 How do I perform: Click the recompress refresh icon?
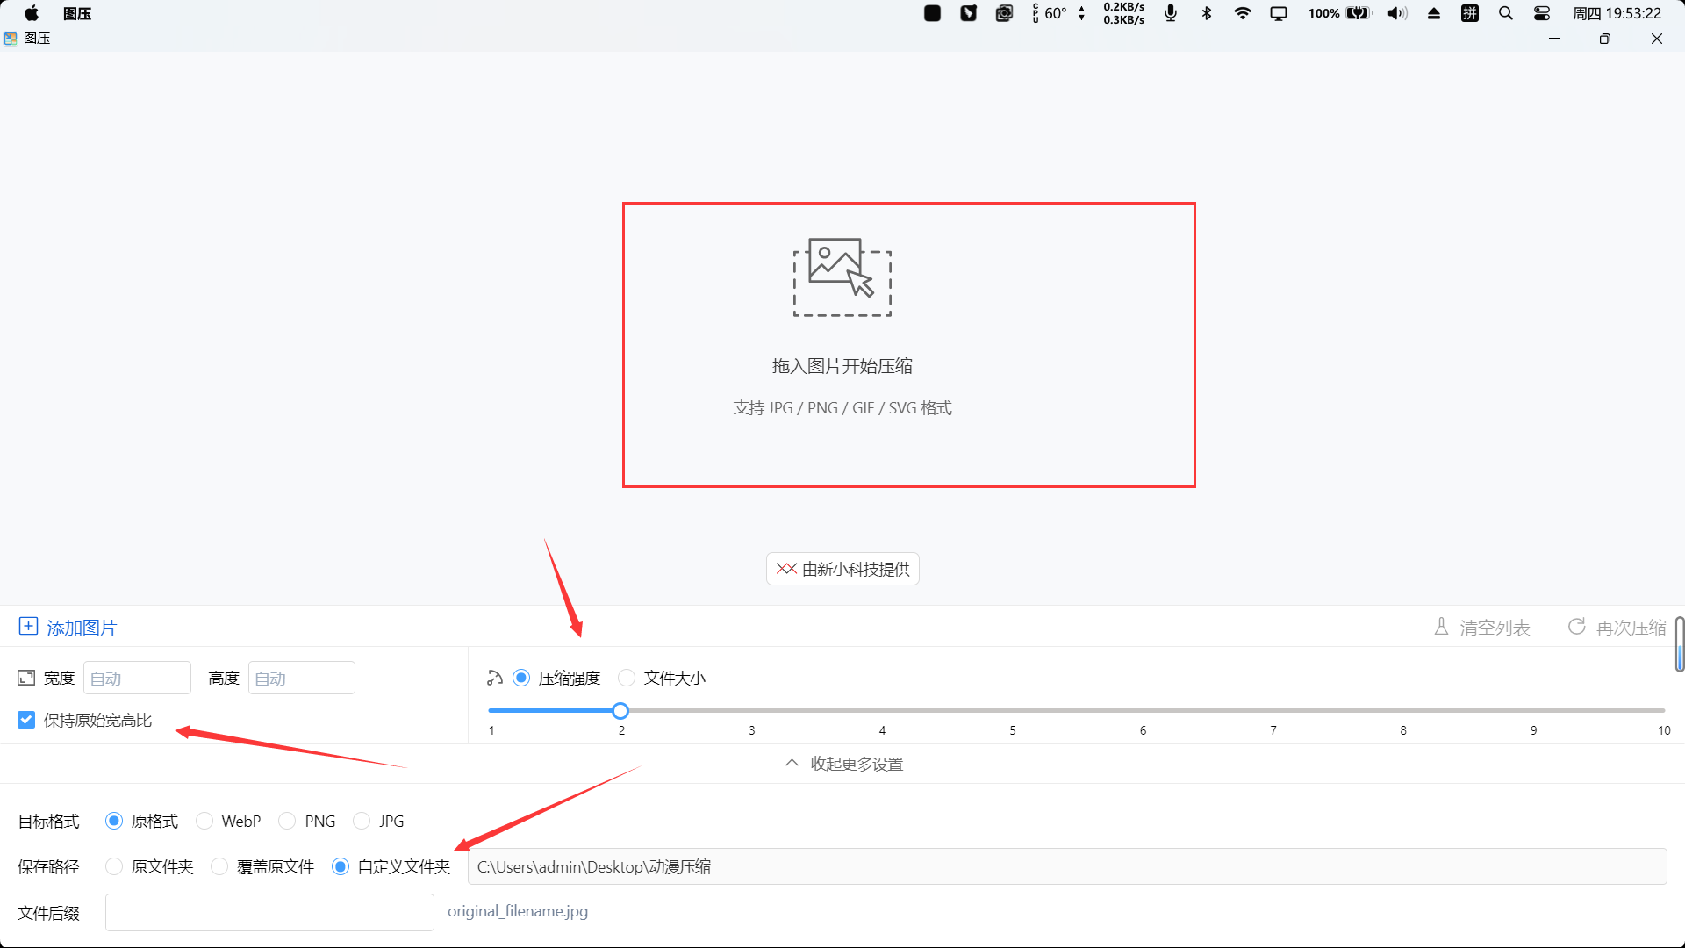coord(1576,627)
